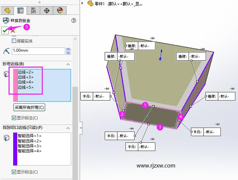Pin the upper-right 缝隙 callout

[203, 49]
